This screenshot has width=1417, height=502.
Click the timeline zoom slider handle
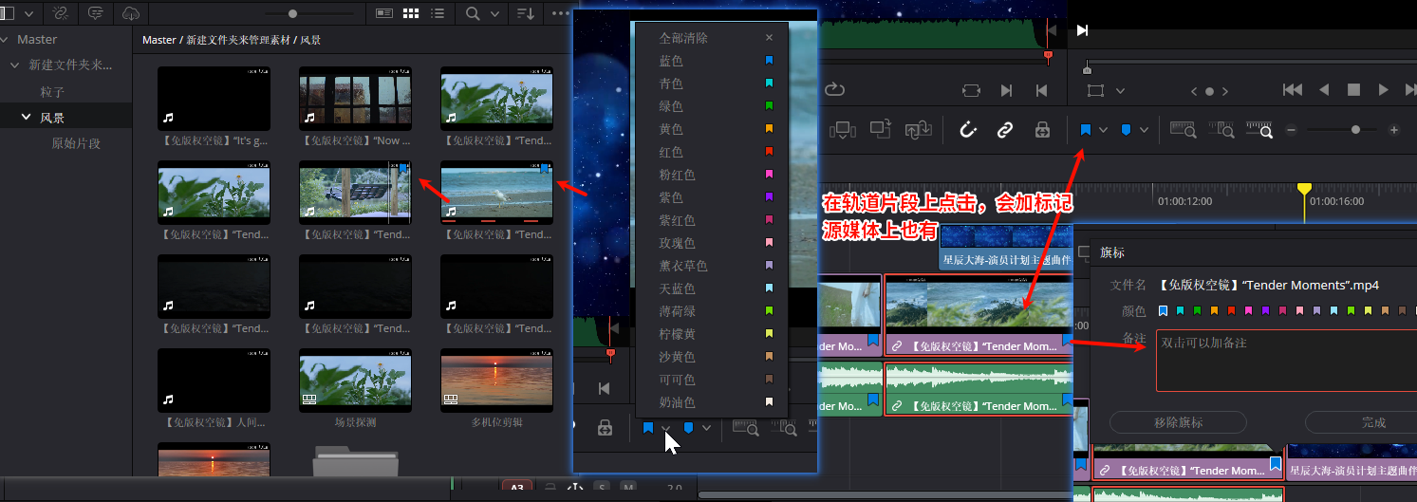click(x=1355, y=130)
